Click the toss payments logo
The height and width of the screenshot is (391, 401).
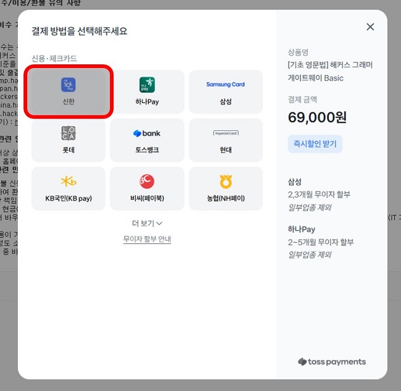[332, 362]
